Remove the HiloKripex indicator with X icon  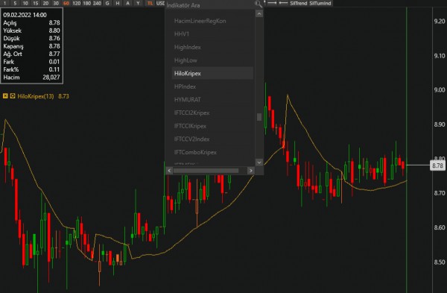tap(5, 96)
